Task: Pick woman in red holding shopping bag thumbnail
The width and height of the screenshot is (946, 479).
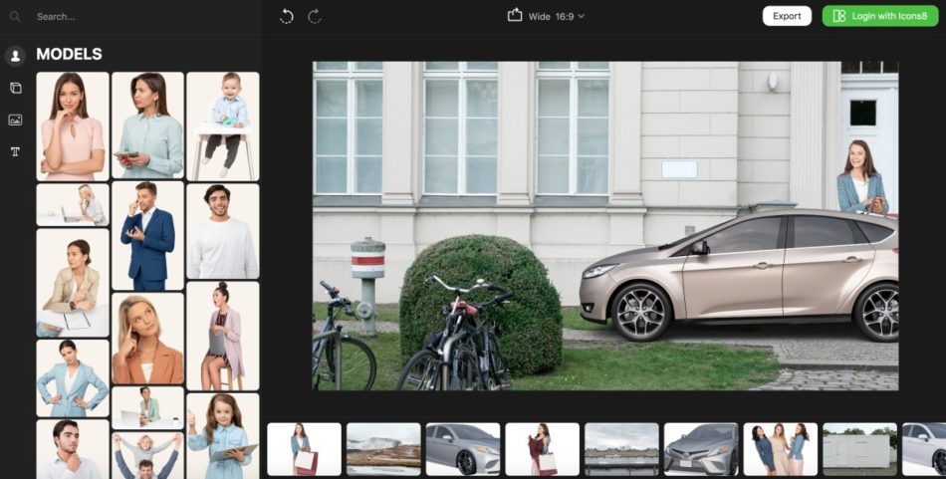Action: coord(543,449)
